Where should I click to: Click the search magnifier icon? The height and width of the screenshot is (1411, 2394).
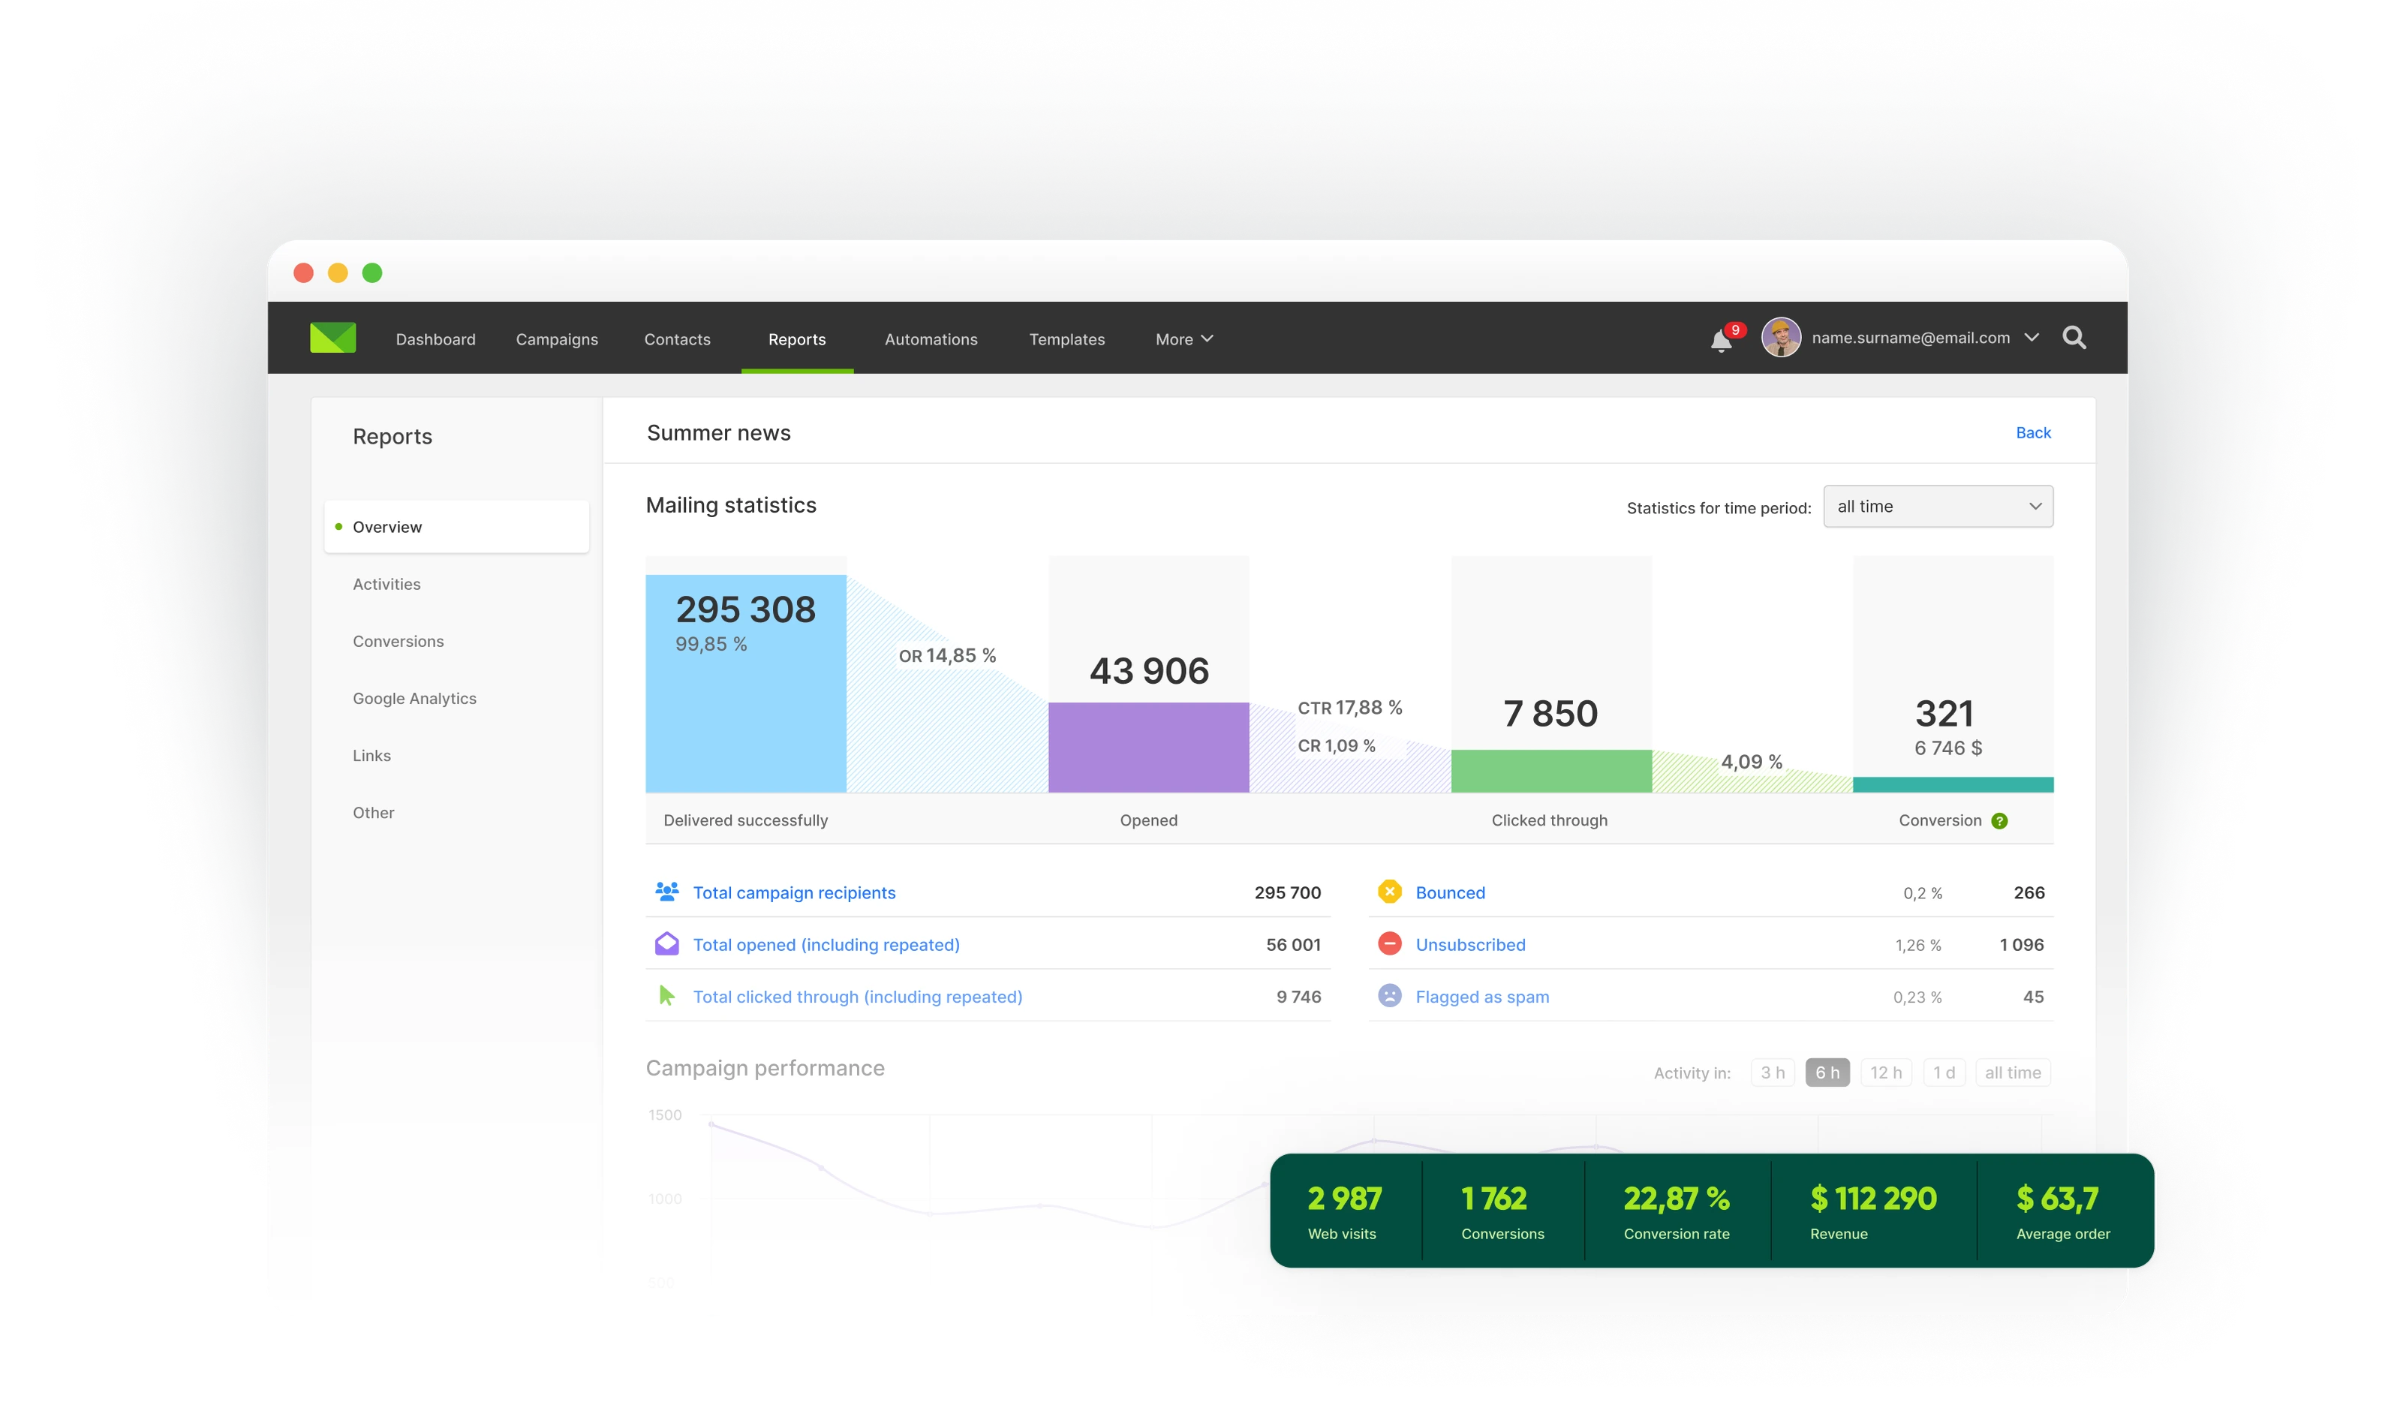(x=2074, y=338)
